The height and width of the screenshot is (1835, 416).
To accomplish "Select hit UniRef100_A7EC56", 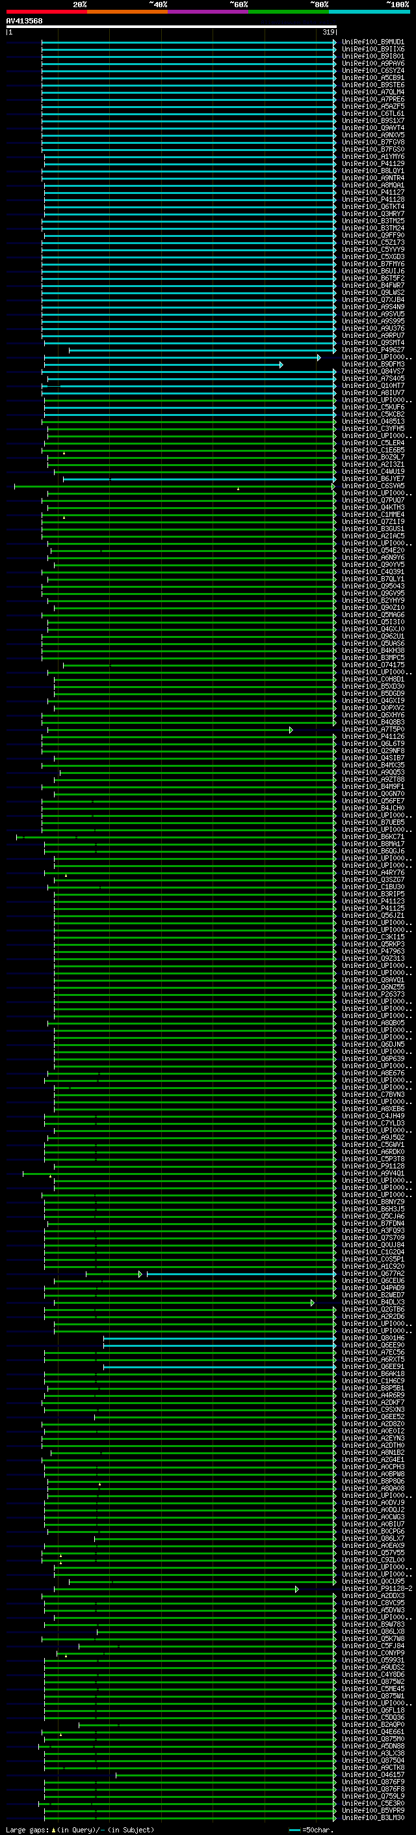I will click(x=372, y=1352).
